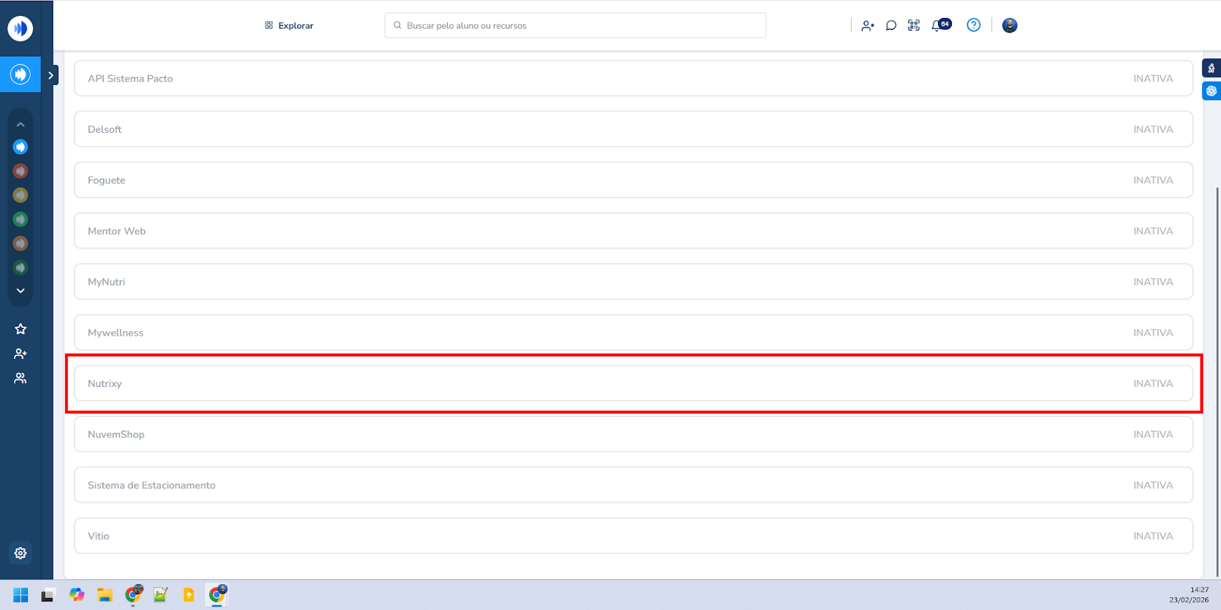Select the API Sistema Pacto integration
The image size is (1221, 610).
click(x=633, y=78)
